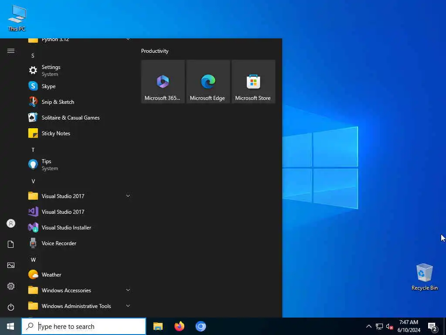Click the Productivity group title
Image resolution: width=446 pixels, height=335 pixels.
click(x=155, y=51)
